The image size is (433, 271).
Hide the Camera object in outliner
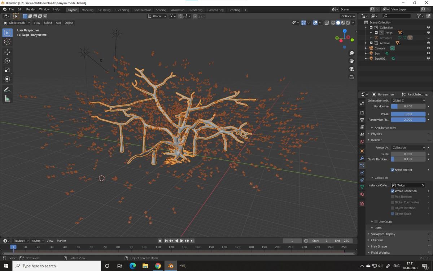point(428,48)
